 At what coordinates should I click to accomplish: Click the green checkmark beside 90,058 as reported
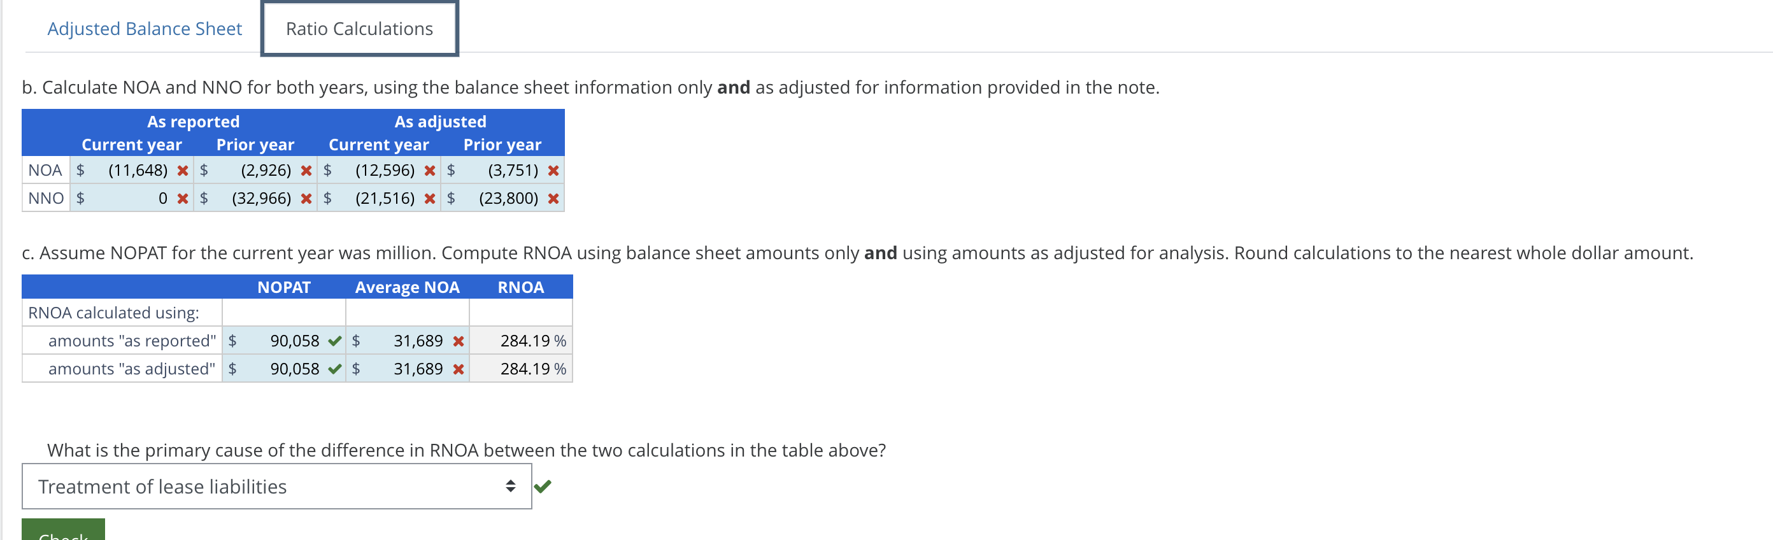click(x=335, y=340)
